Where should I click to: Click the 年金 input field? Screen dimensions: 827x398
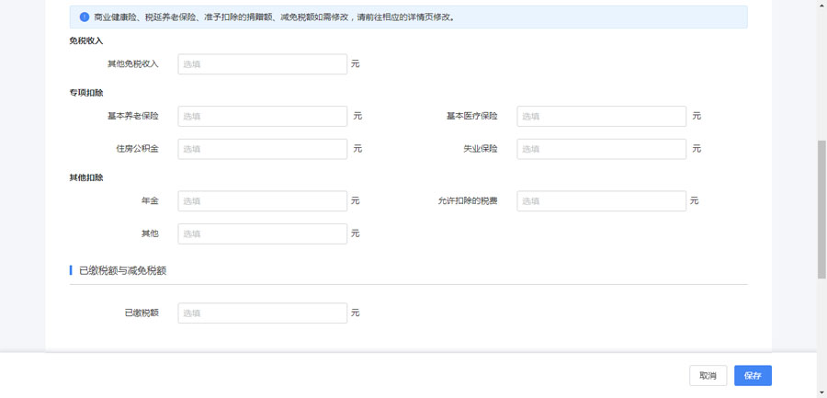(262, 201)
